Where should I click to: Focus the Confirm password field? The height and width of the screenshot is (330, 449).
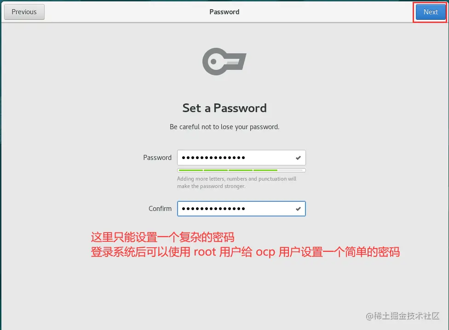(242, 209)
